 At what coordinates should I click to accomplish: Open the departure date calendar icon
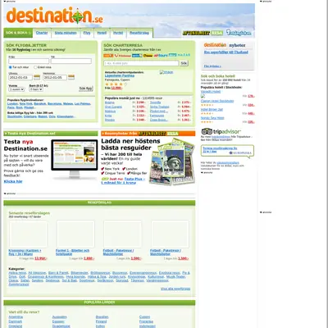tap(37, 77)
